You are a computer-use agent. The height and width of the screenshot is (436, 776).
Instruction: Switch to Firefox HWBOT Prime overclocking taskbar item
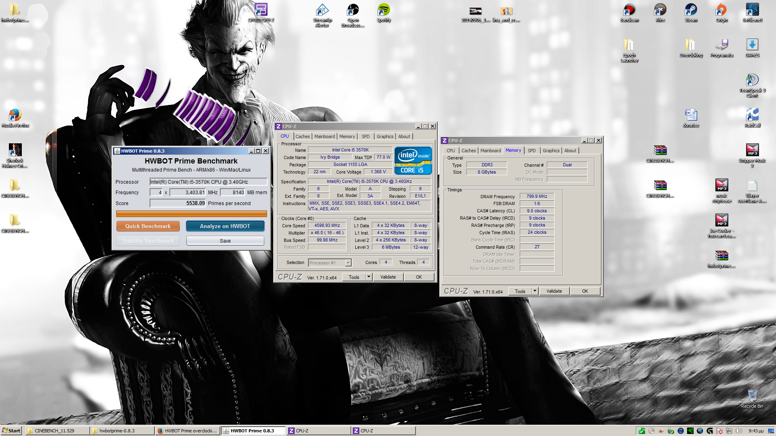click(188, 430)
